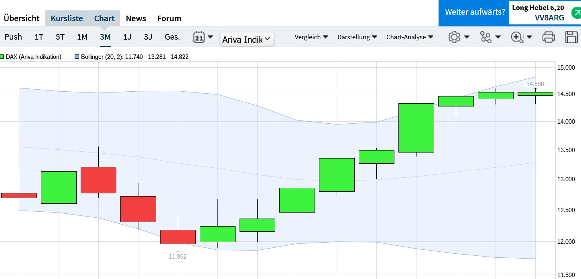Print the chart with printer icon
The height and width of the screenshot is (279, 581).
548,37
